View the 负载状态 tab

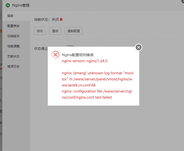(x=16, y=56)
